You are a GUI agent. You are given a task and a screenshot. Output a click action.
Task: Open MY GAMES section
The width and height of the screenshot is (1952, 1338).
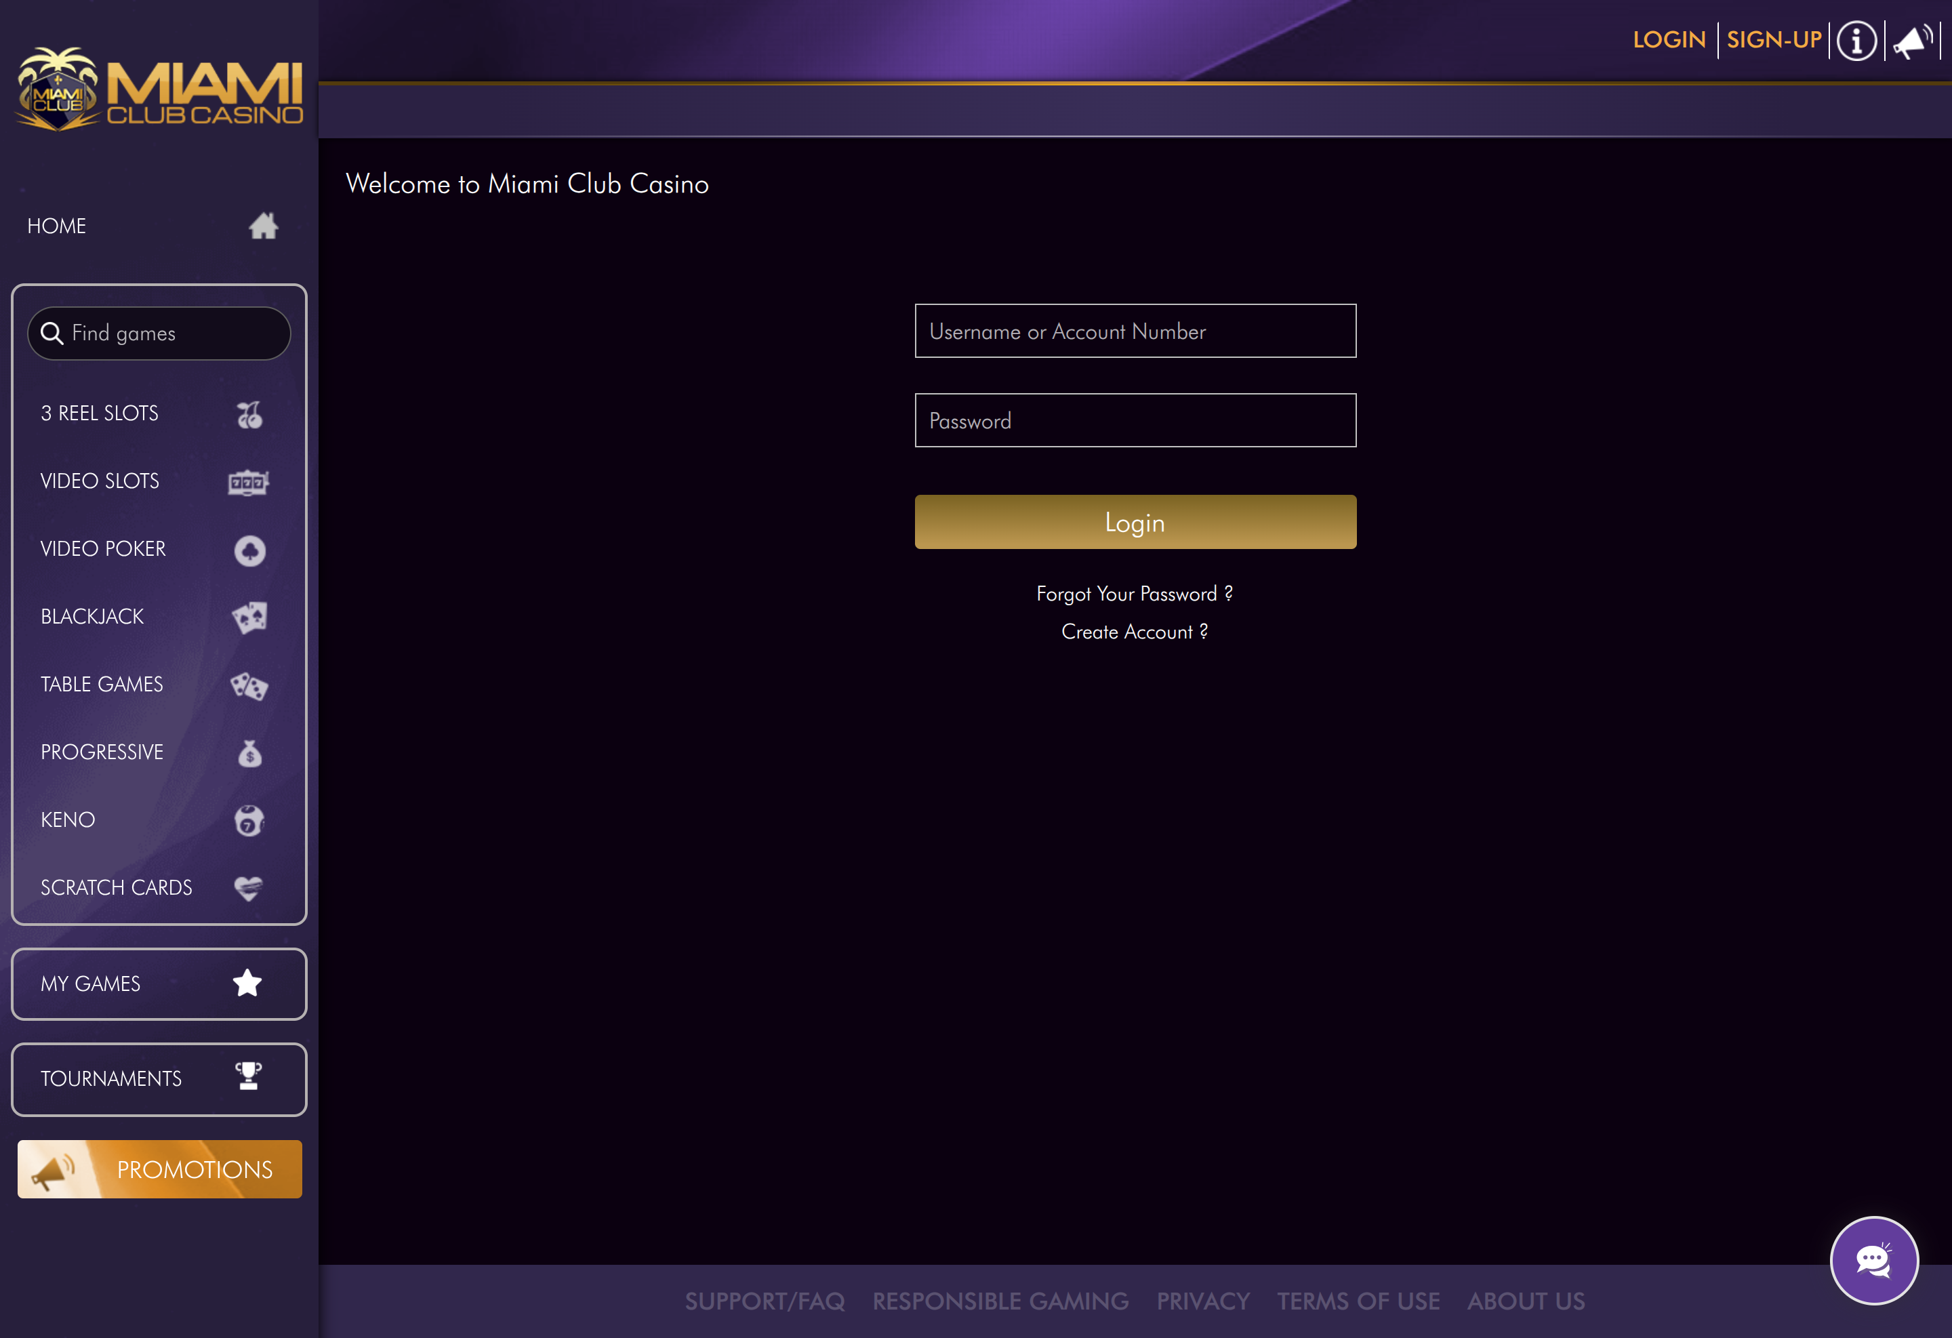pos(159,984)
